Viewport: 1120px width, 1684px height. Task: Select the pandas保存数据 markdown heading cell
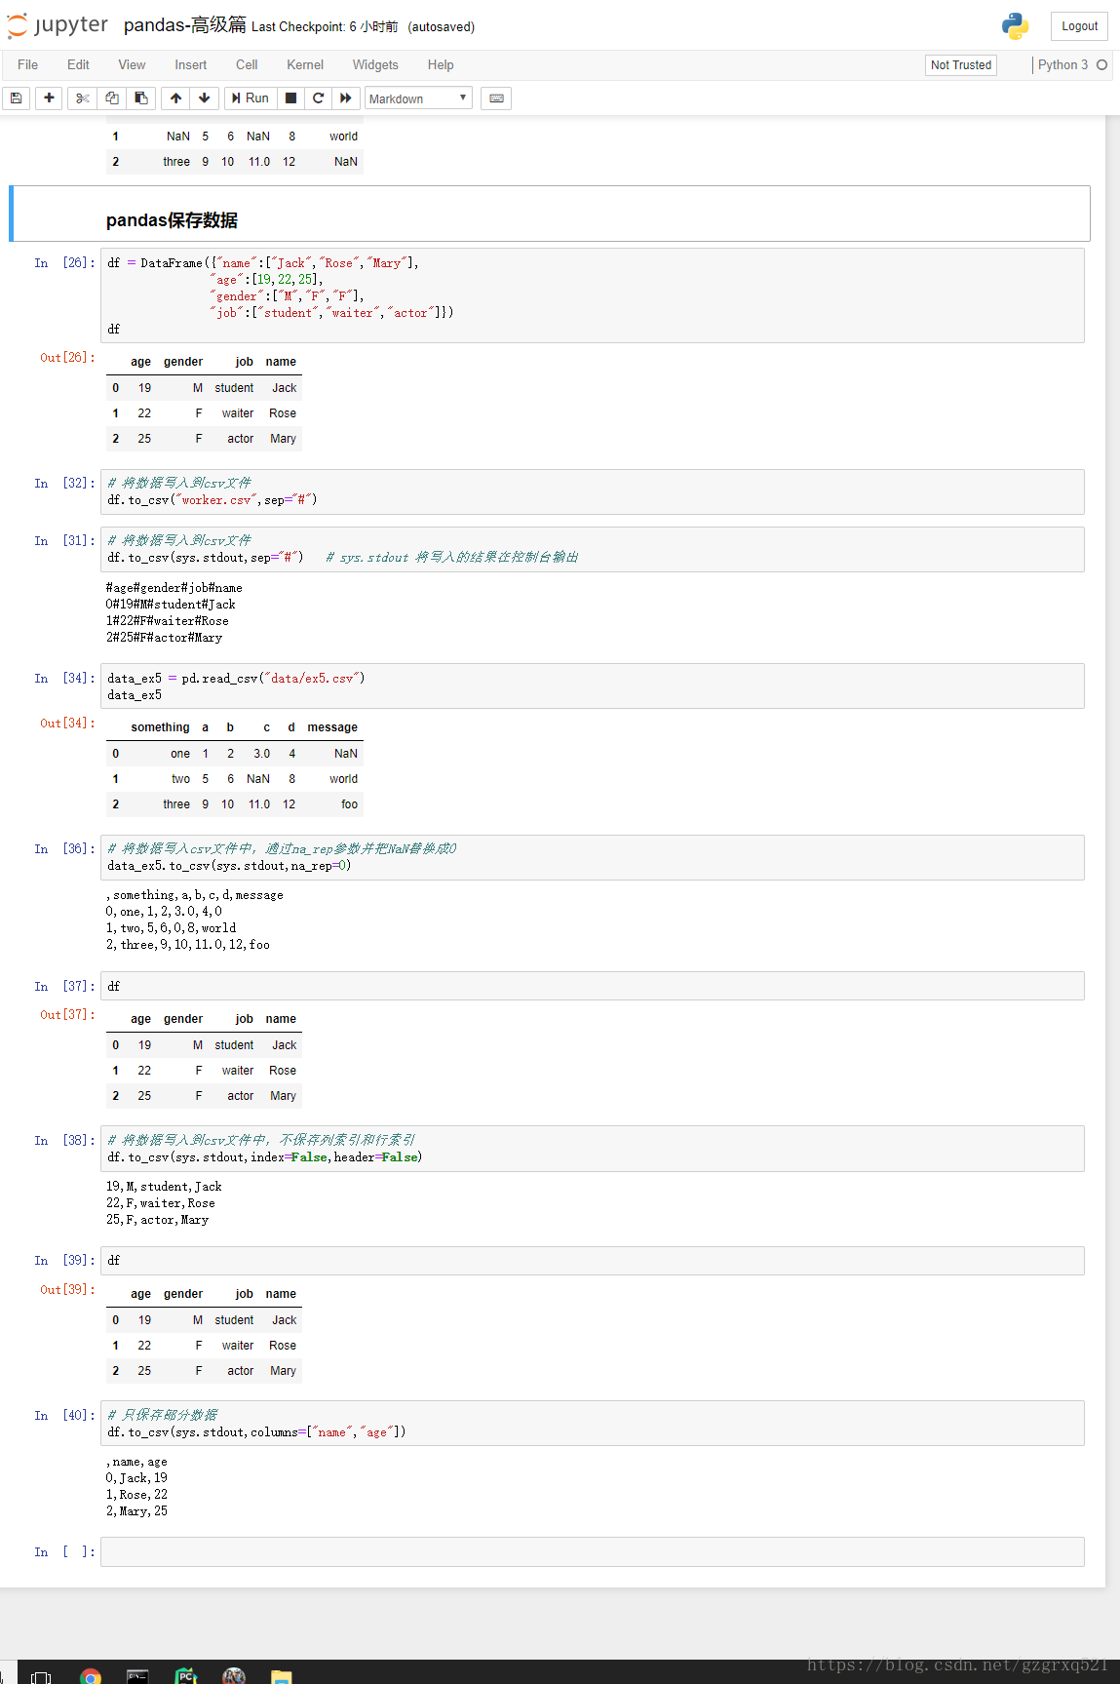(x=551, y=214)
